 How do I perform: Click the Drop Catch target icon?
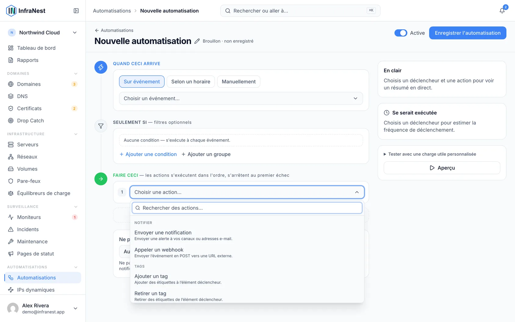click(x=11, y=121)
